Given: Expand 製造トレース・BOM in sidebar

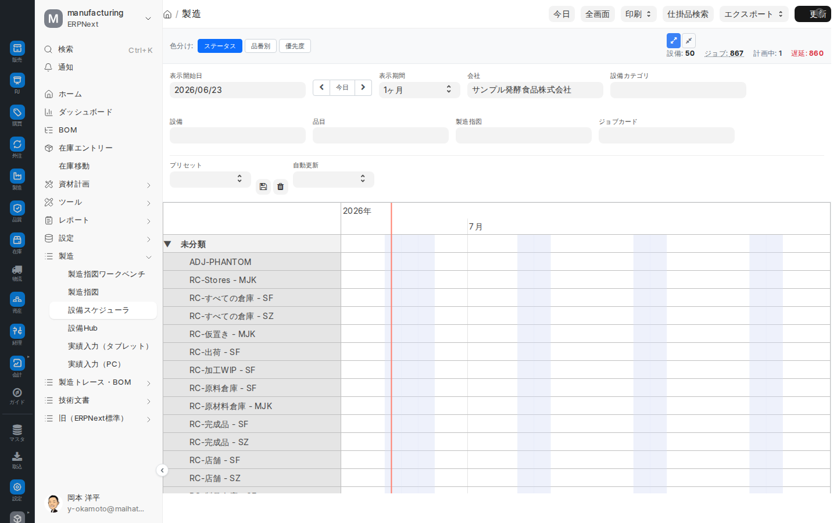Looking at the screenshot, I should click(148, 383).
